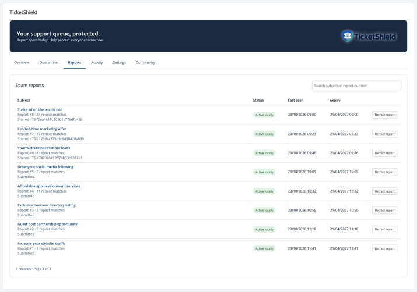
Task: Click 'Active locally' badge for Report #8 row
Action: 264,115
